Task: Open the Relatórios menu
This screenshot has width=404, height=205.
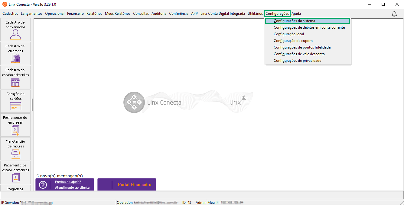Action: [x=94, y=14]
